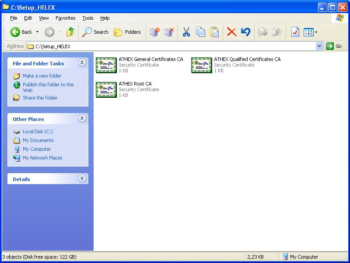This screenshot has height=263, width=350.
Task: Expand the Details panel
Action: (x=82, y=178)
